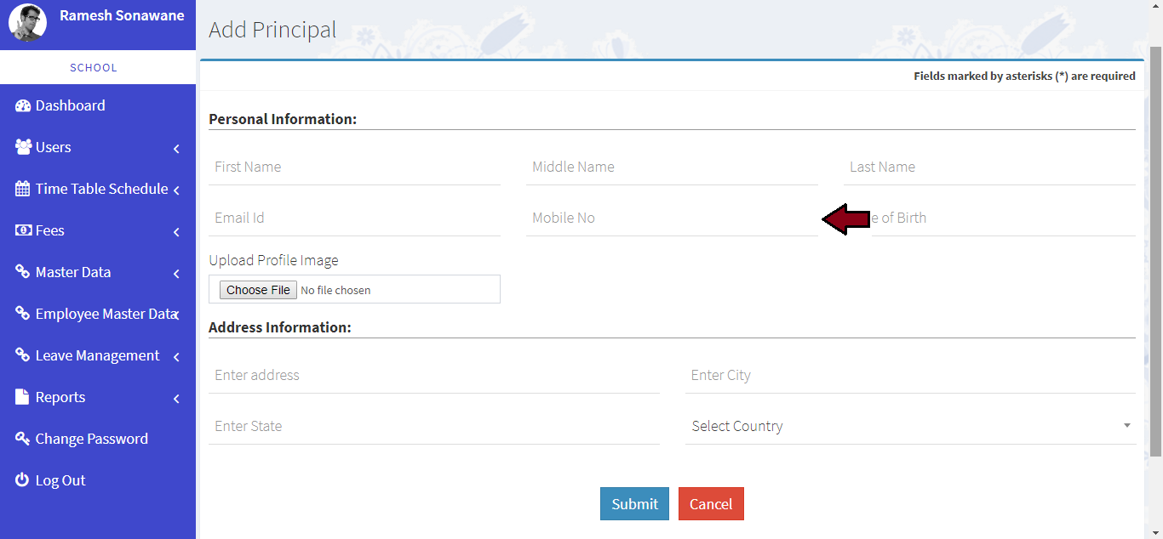Open the Master Data menu item
The image size is (1163, 539).
tap(73, 272)
